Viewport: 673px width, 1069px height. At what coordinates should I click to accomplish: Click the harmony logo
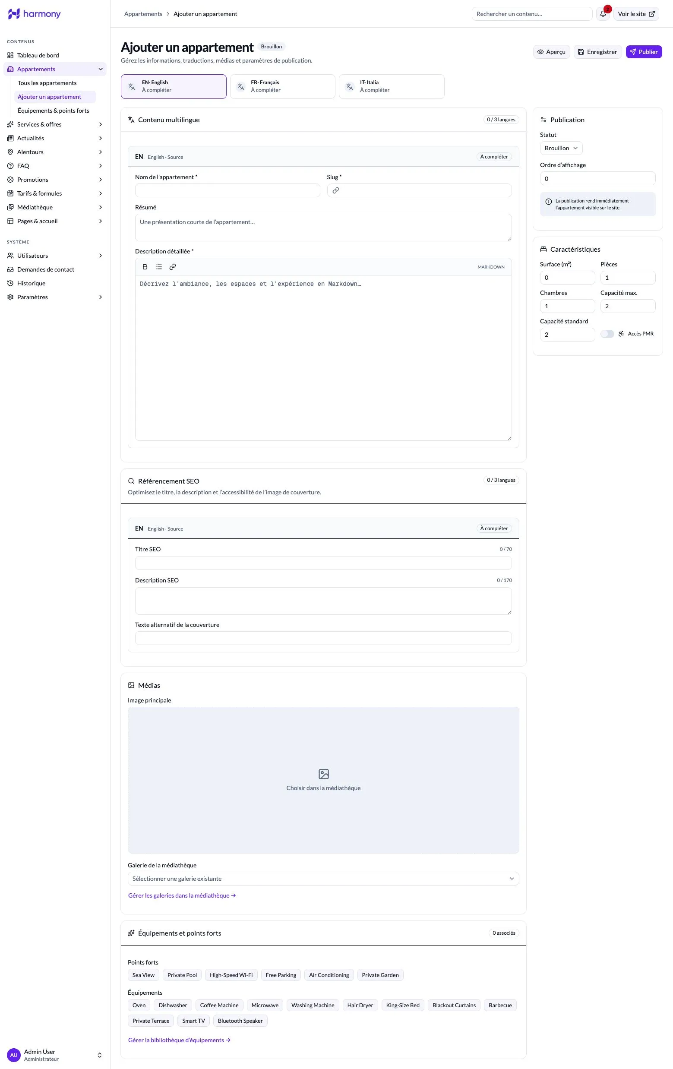(x=34, y=14)
